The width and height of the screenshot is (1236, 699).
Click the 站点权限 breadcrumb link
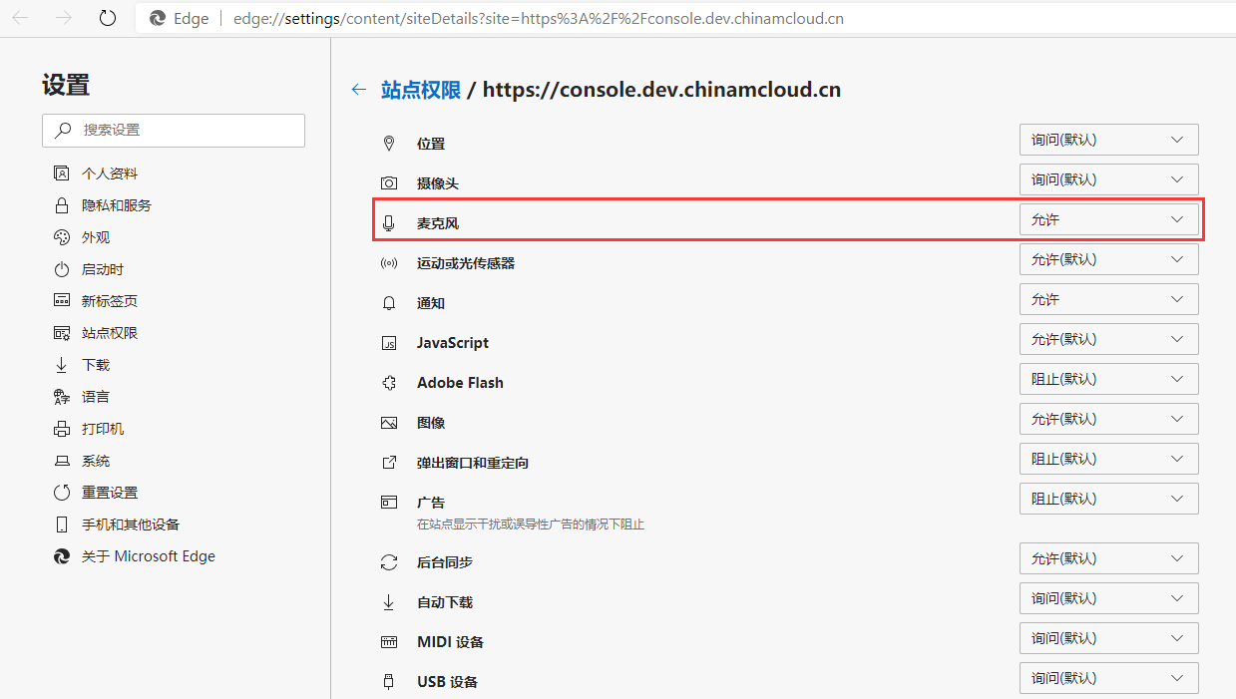[x=421, y=90]
